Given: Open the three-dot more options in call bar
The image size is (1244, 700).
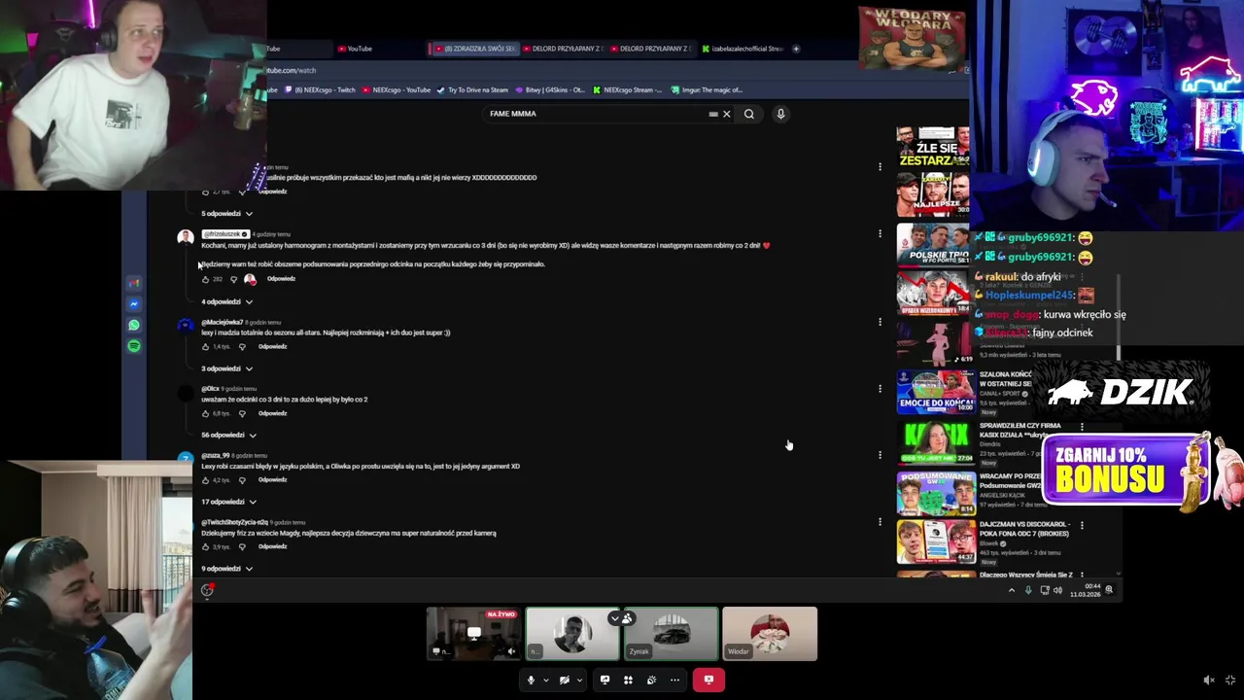Looking at the screenshot, I should [674, 680].
